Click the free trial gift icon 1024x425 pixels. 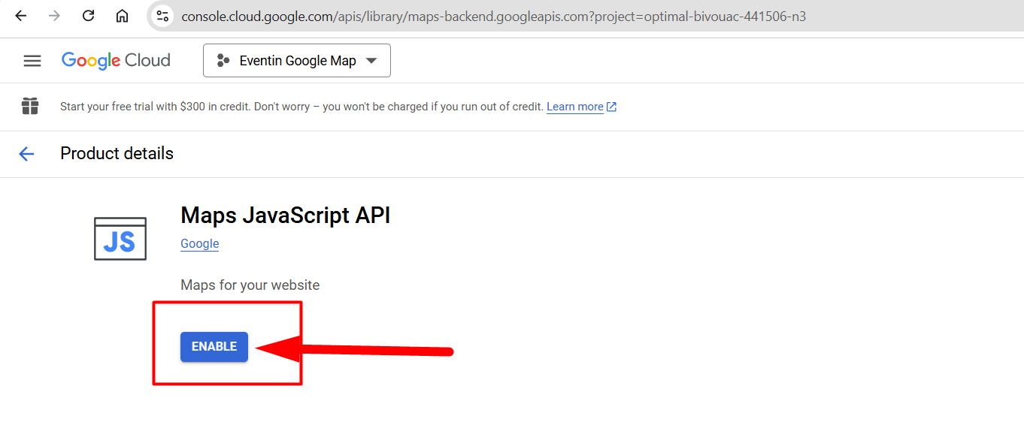(30, 106)
